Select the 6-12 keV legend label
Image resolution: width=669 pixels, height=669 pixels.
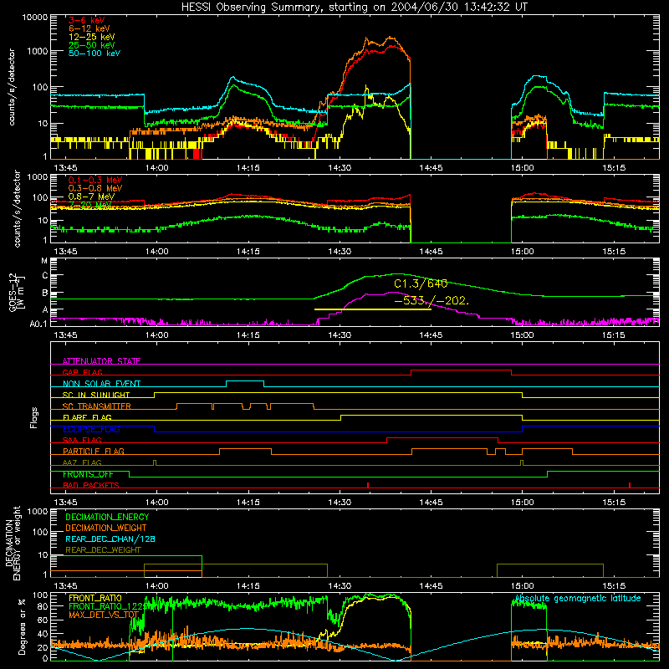(x=89, y=28)
